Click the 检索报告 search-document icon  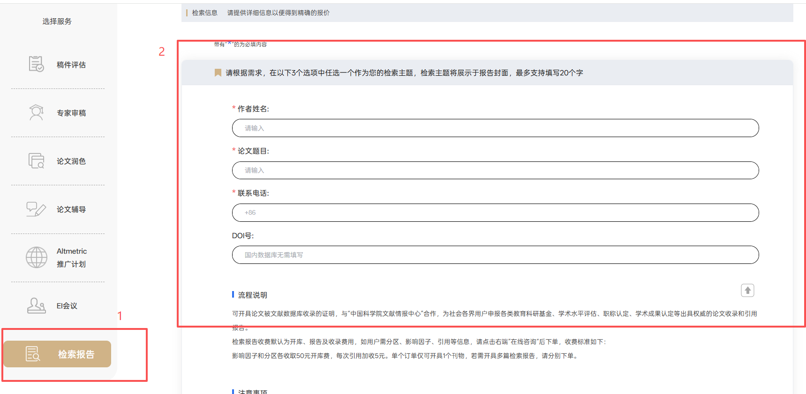coord(33,354)
